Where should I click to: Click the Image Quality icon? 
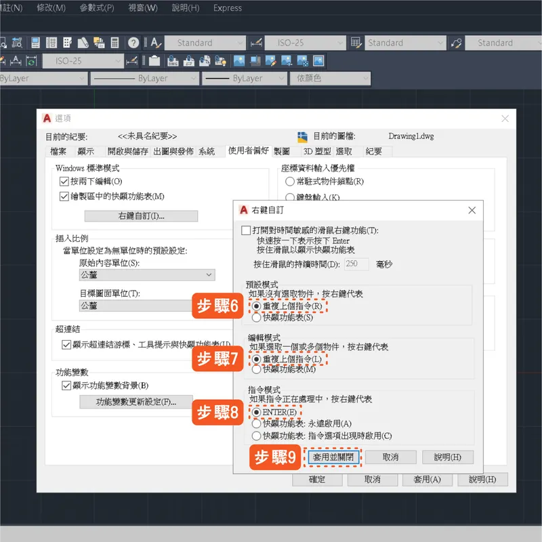287,61
